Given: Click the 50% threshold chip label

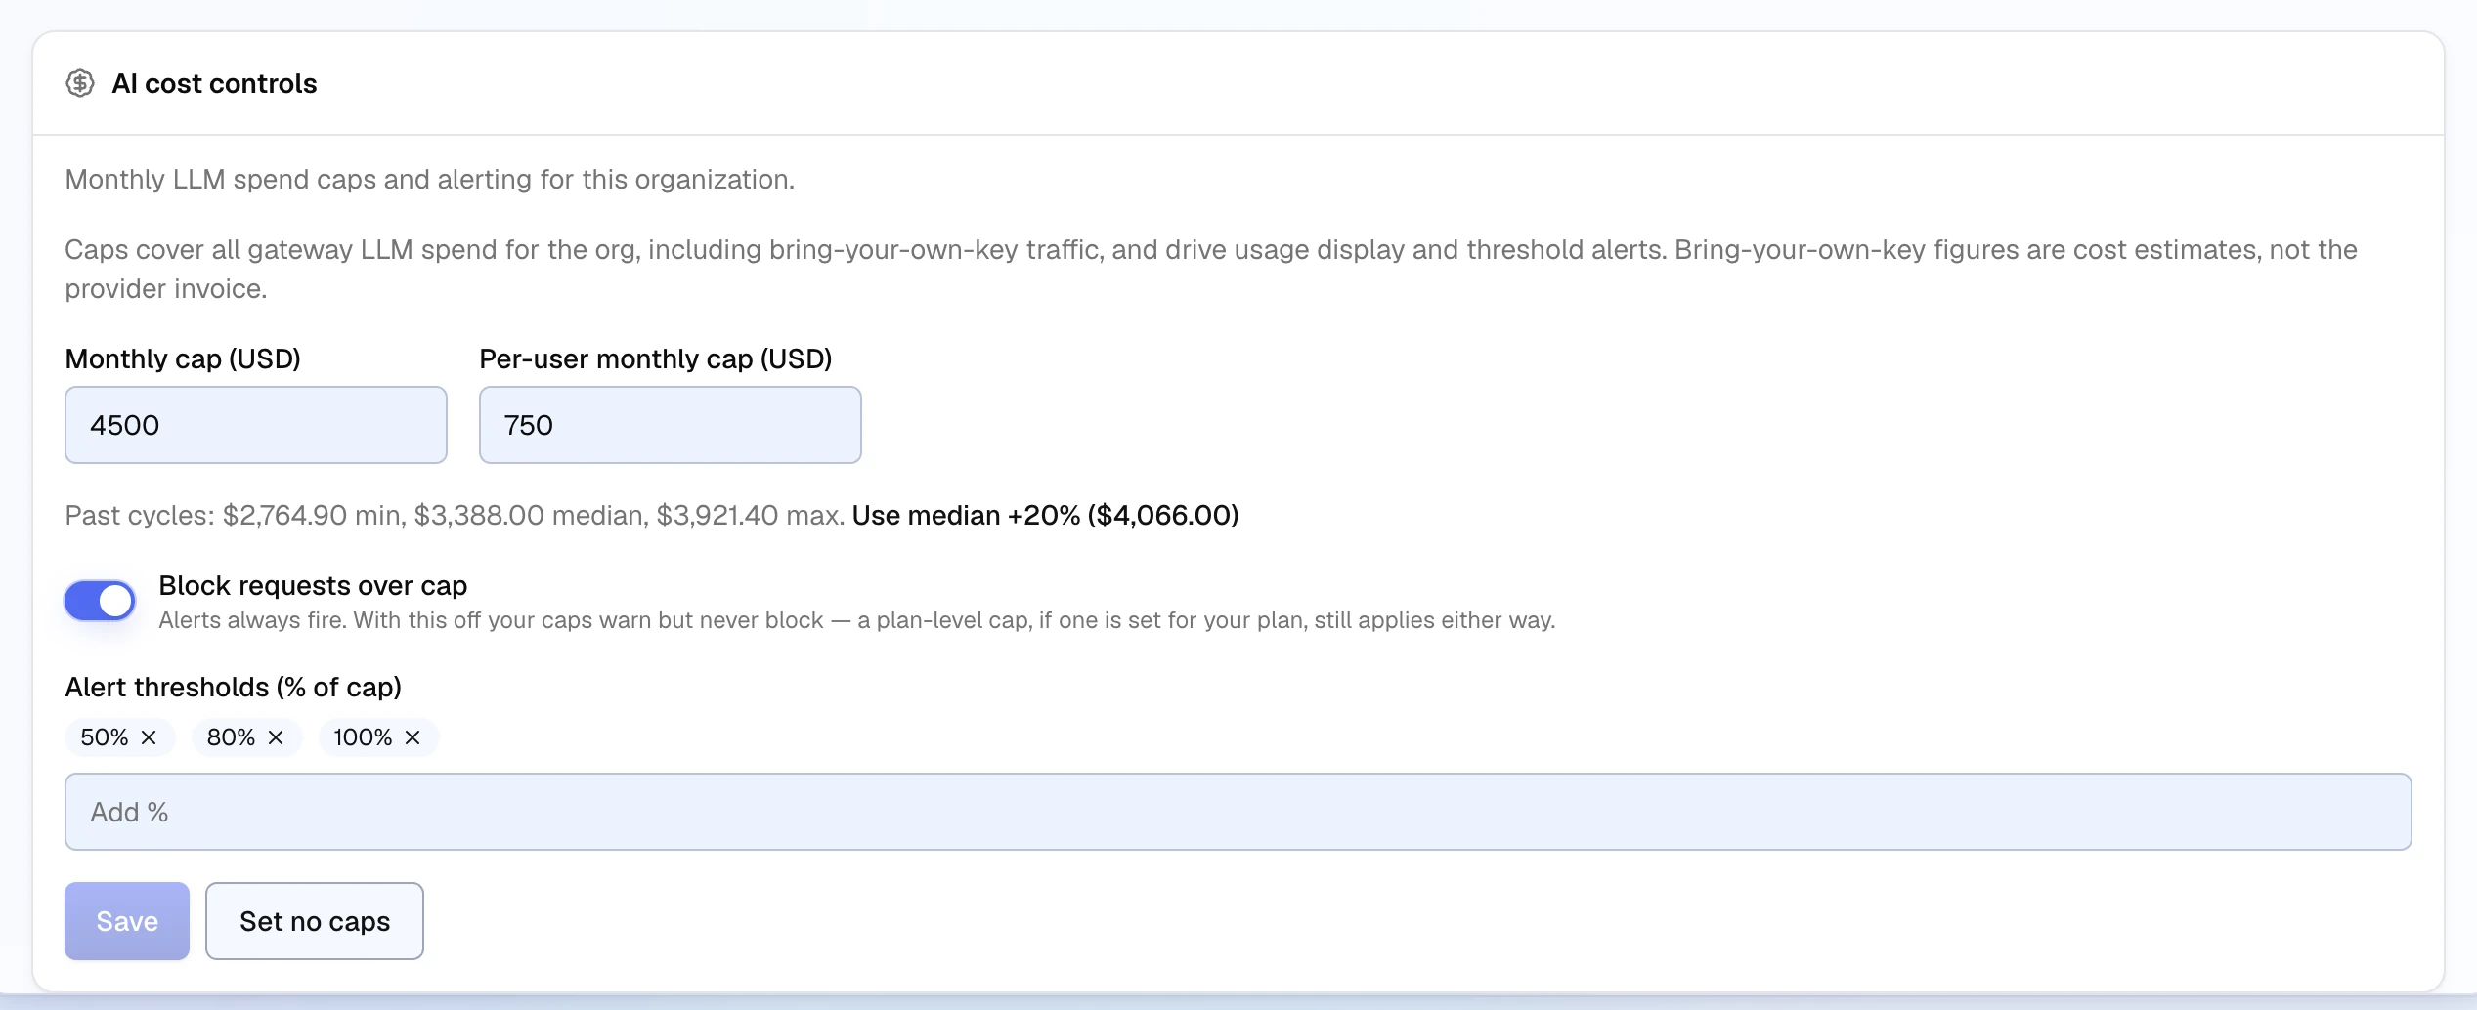Looking at the screenshot, I should coord(105,737).
